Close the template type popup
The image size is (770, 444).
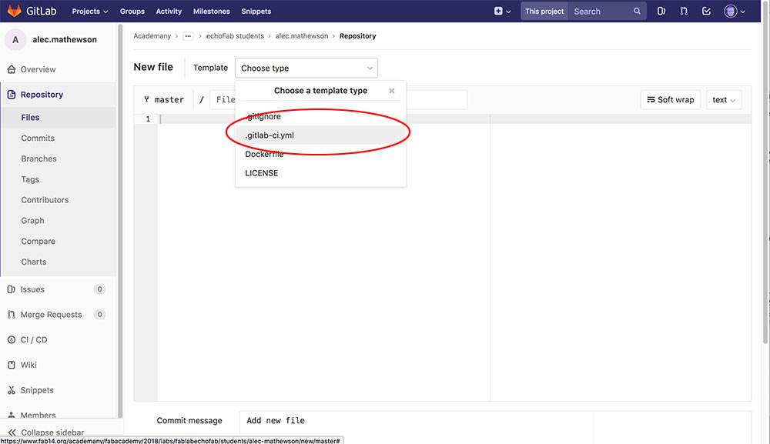point(391,91)
